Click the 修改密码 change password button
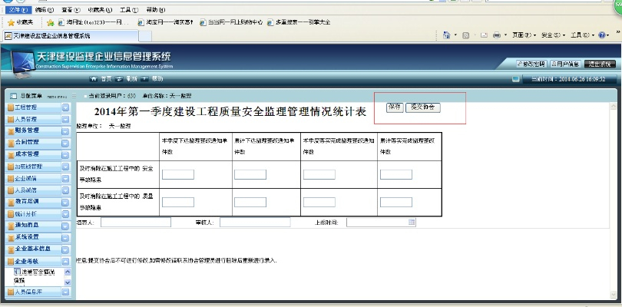The height and width of the screenshot is (307, 622). point(531,64)
